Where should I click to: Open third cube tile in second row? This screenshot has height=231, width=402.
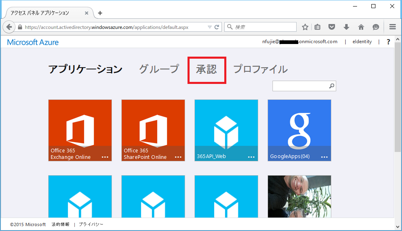[x=226, y=196]
